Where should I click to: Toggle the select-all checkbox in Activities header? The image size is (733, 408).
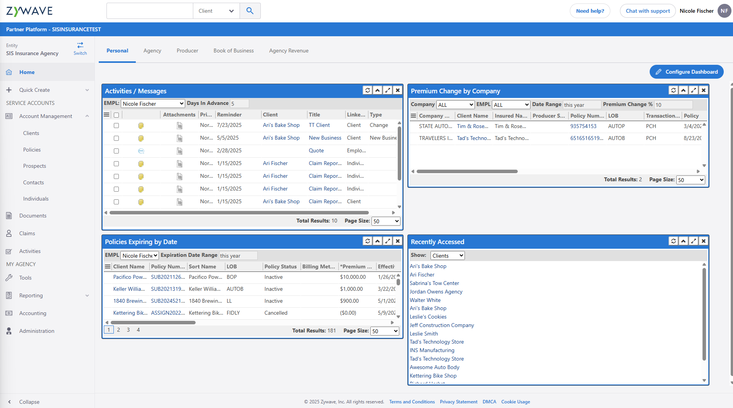(x=116, y=115)
